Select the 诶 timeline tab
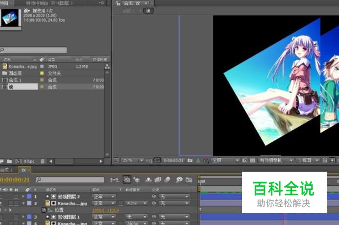The height and width of the screenshot is (225, 339). point(24,170)
